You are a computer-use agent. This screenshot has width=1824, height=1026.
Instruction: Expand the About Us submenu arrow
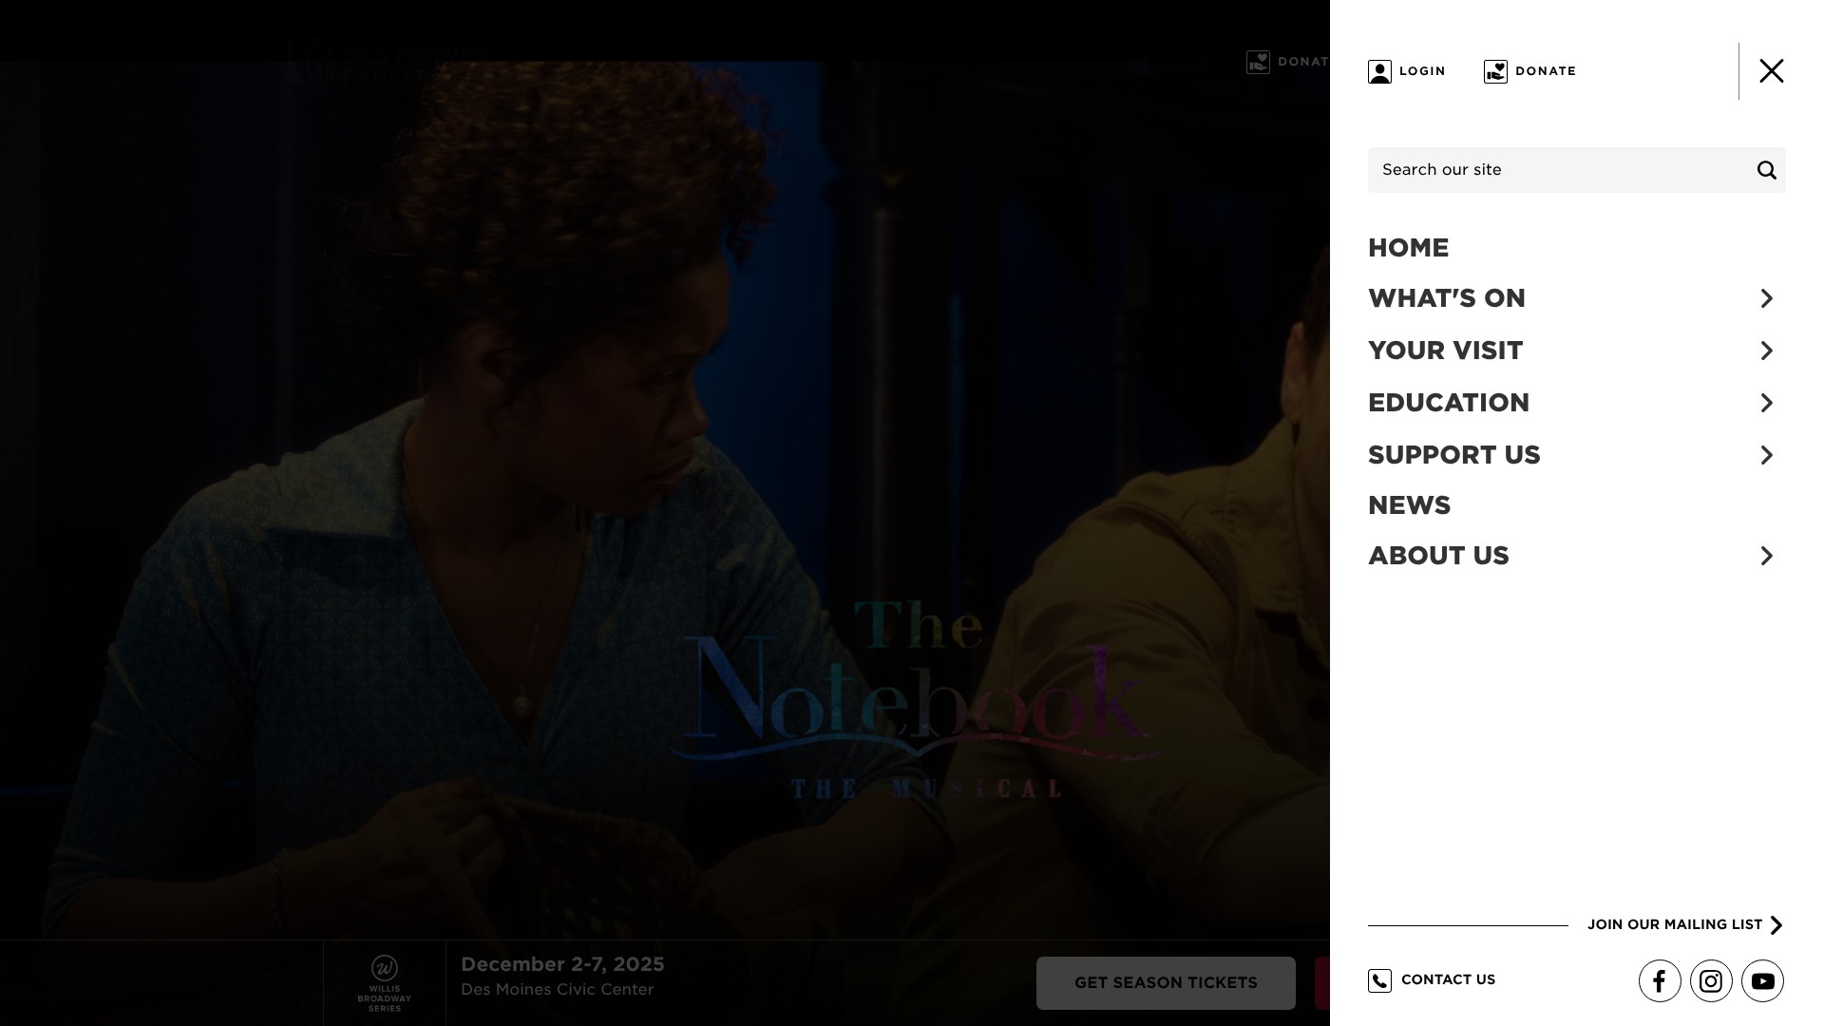tap(1766, 556)
